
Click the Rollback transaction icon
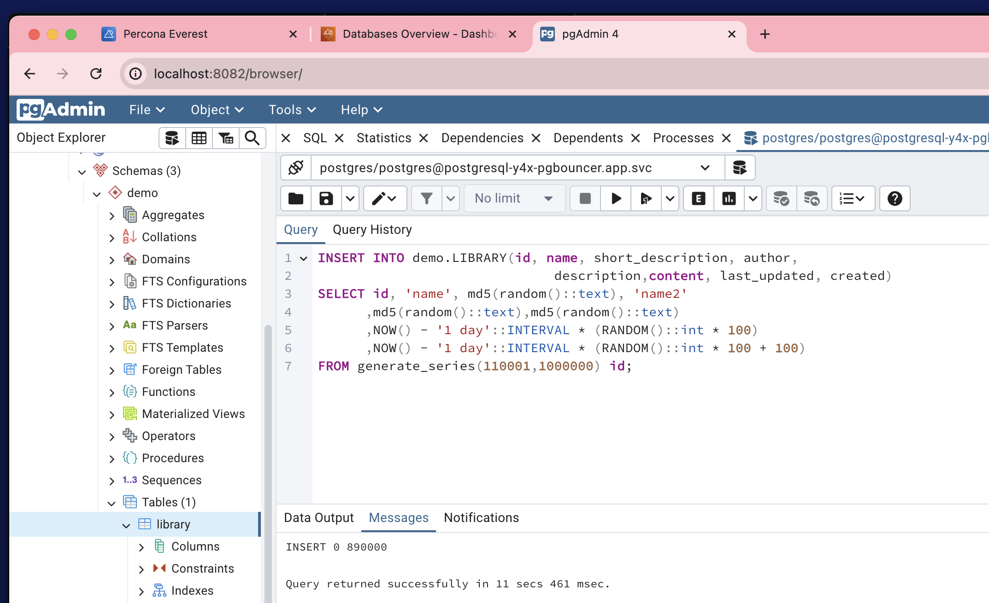point(812,199)
